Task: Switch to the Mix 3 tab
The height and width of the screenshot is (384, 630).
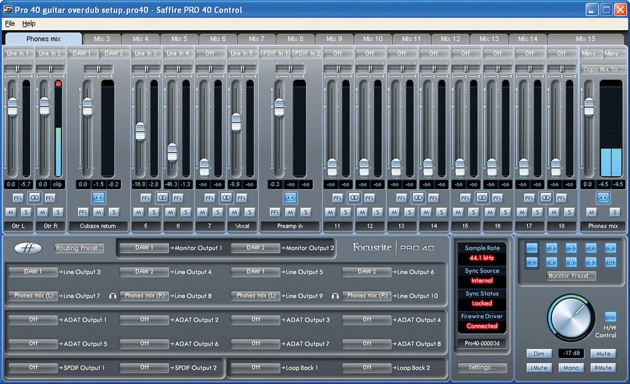Action: click(102, 39)
